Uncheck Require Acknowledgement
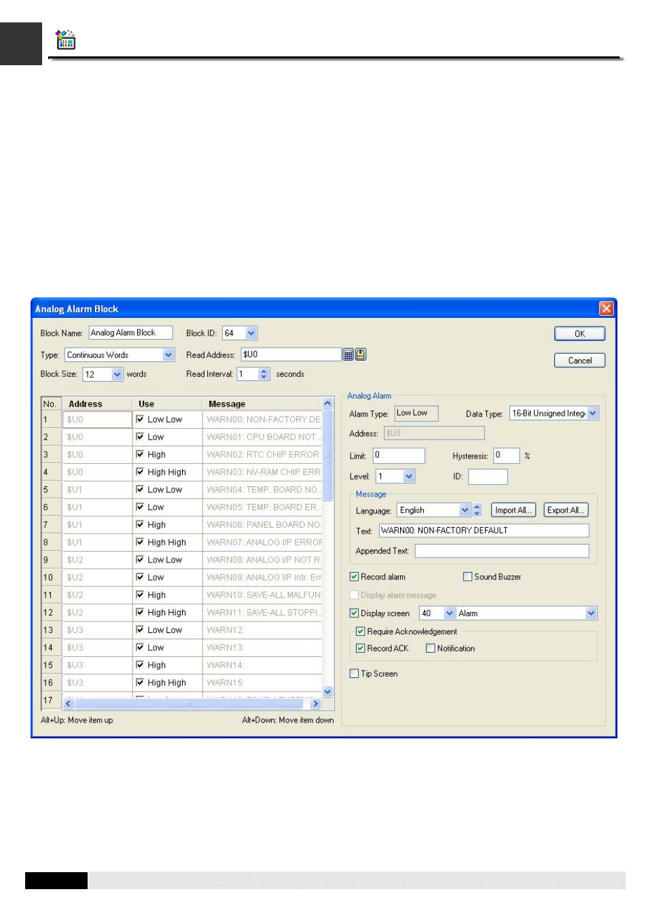 (361, 632)
